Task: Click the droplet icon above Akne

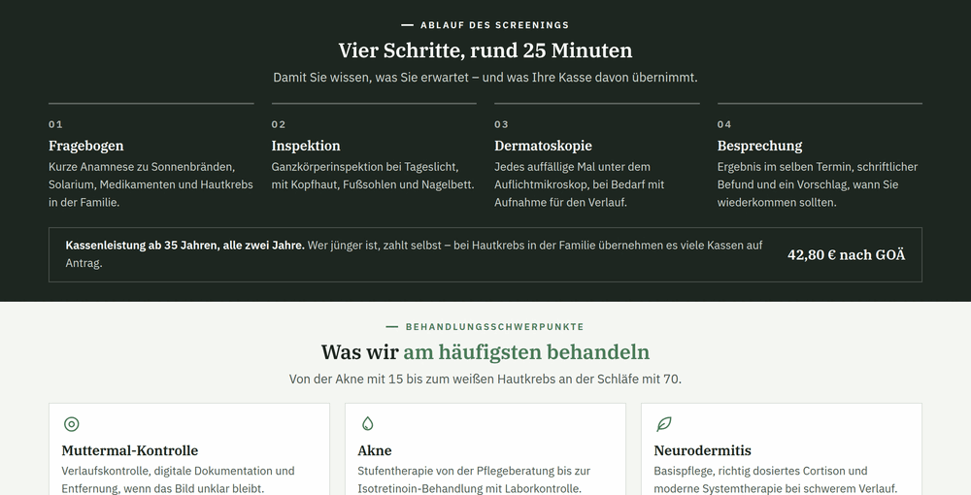Action: tap(367, 424)
